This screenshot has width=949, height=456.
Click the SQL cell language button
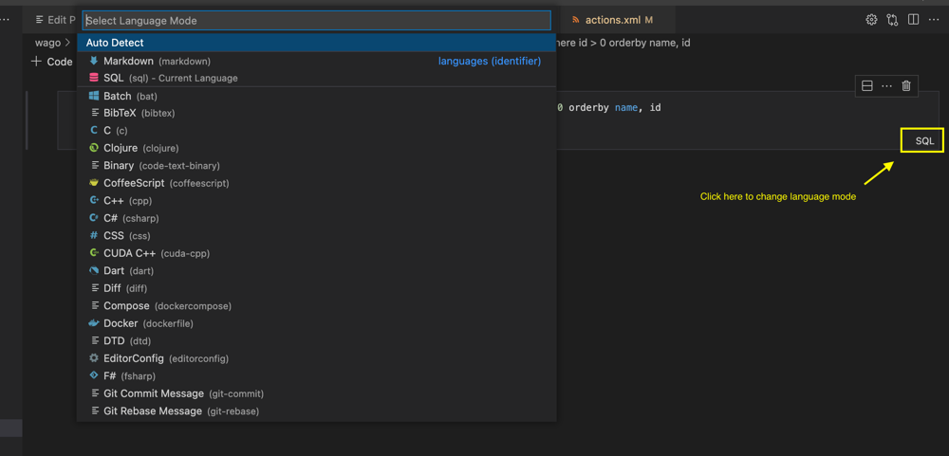[x=924, y=141]
